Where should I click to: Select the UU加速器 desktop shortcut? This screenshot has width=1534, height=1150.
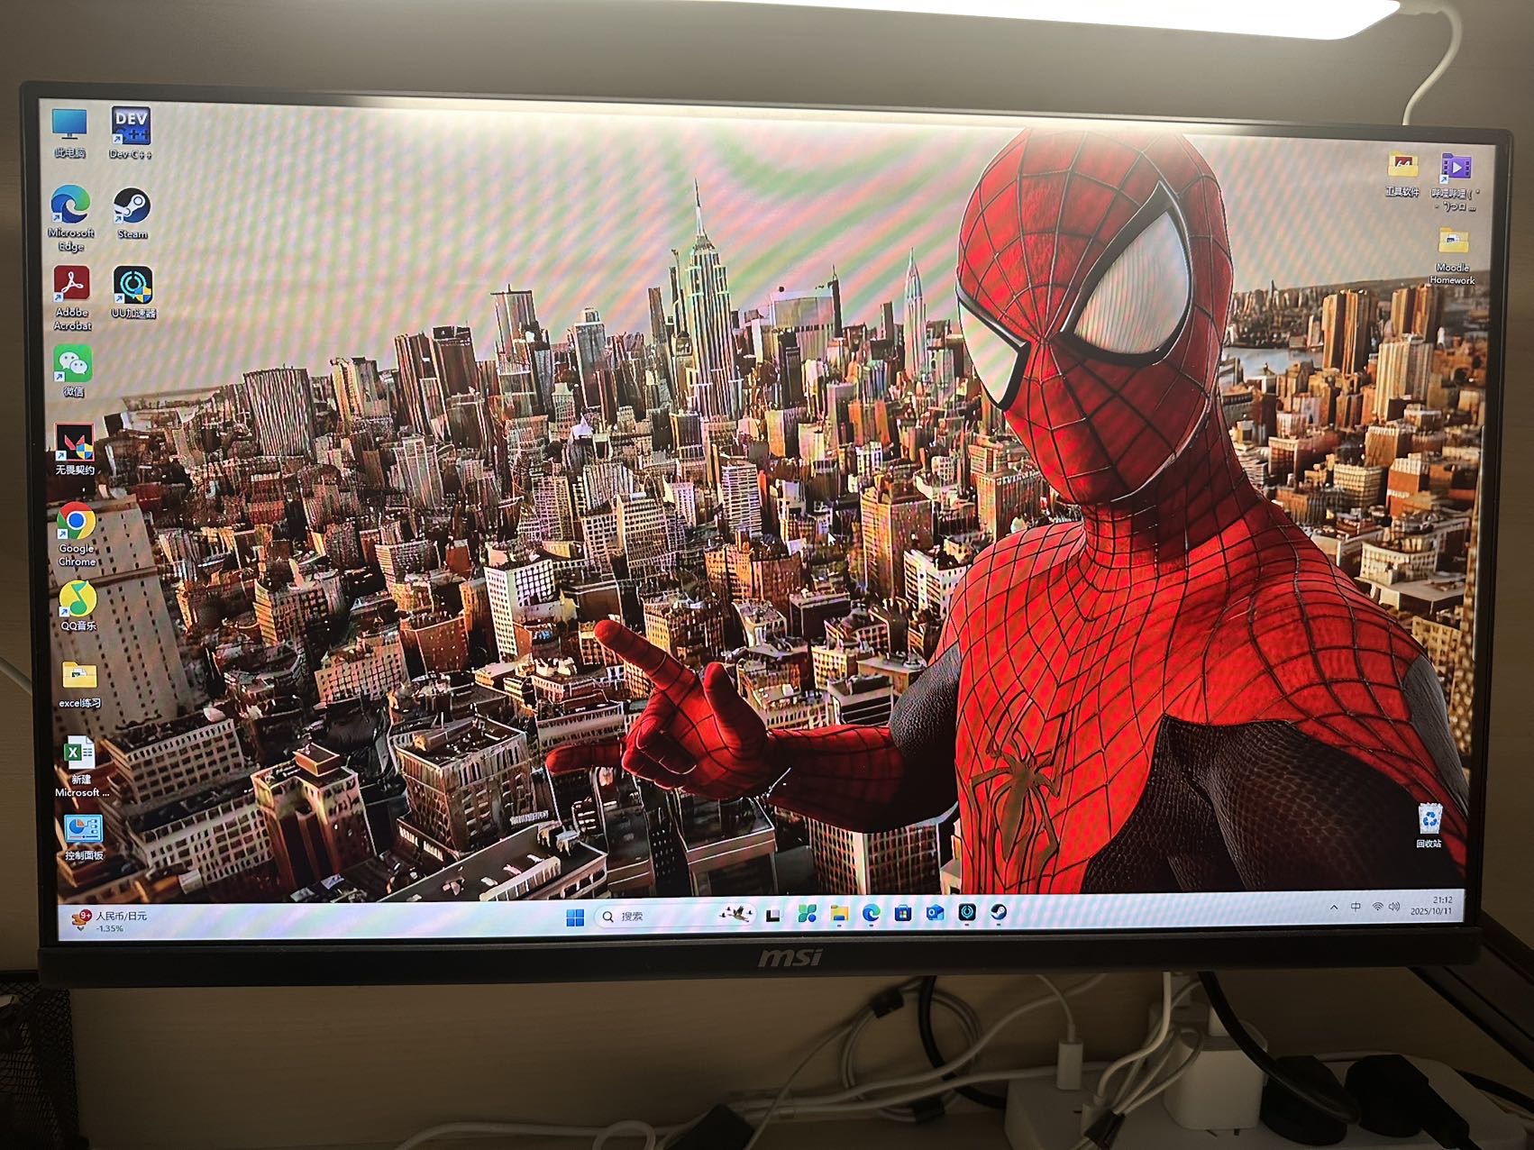[x=132, y=287]
